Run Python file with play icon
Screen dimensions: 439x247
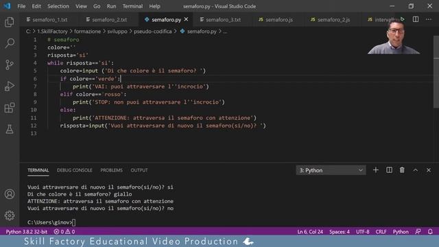pos(403,19)
